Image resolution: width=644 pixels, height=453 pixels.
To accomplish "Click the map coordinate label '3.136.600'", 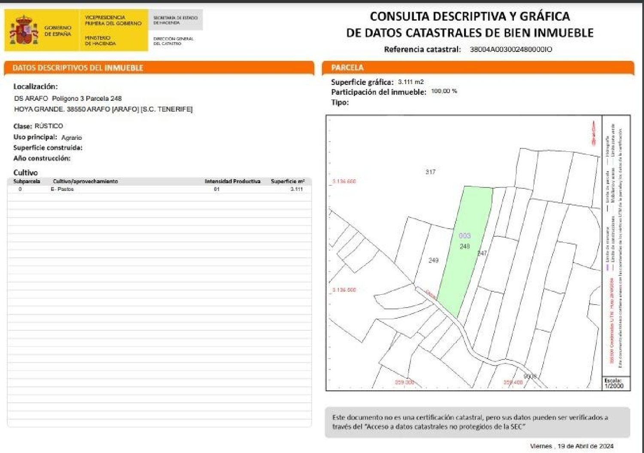I will (x=344, y=181).
